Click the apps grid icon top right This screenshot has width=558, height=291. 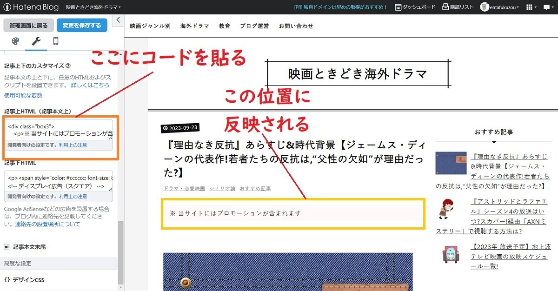click(x=529, y=7)
